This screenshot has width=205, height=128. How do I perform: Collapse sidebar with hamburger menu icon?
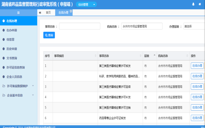point(19,12)
